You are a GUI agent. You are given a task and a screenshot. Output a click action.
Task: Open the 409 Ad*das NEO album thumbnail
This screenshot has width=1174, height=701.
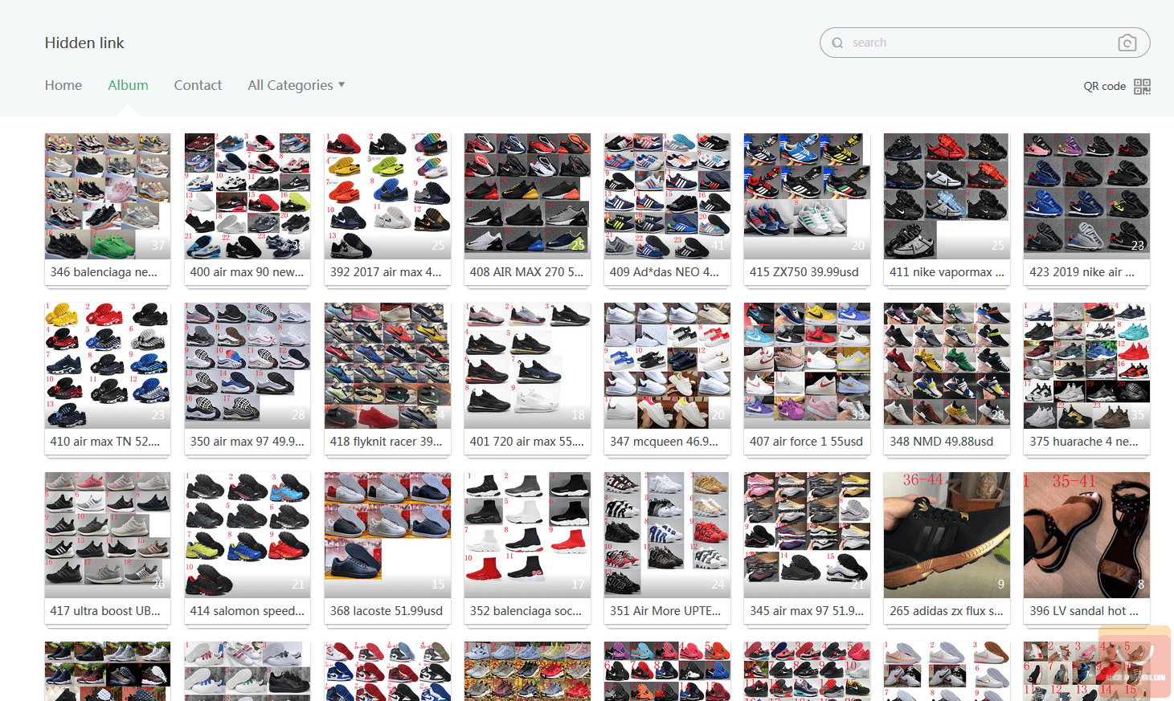tap(667, 196)
